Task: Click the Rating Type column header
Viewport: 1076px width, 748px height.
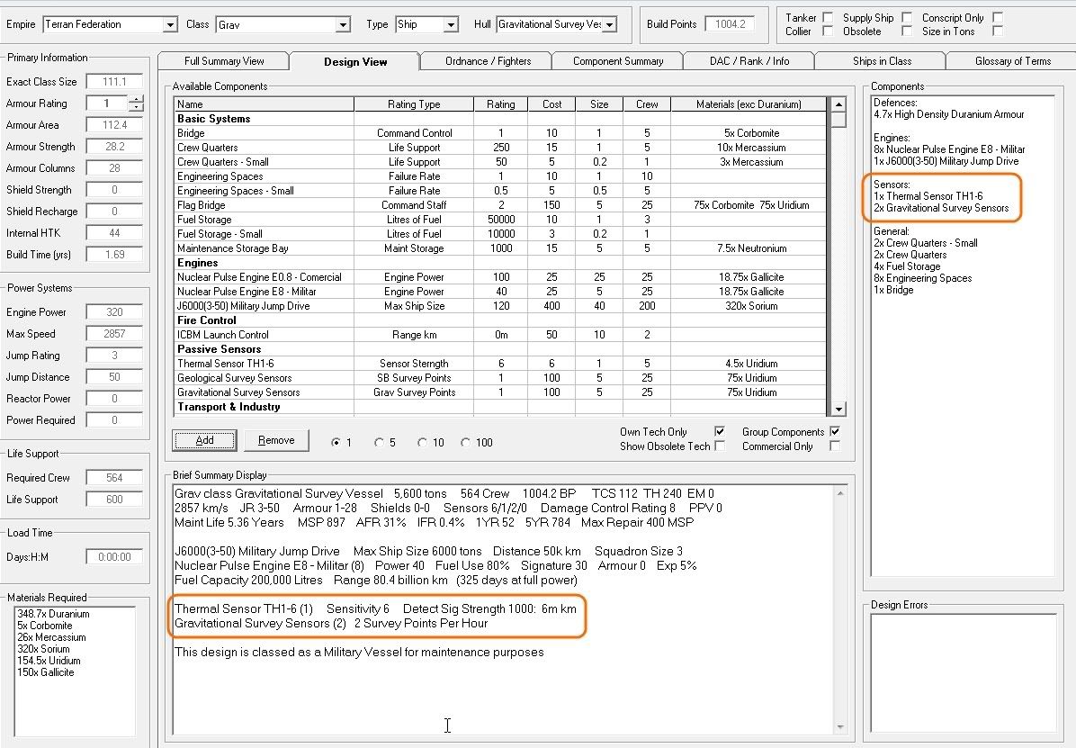Action: 414,104
